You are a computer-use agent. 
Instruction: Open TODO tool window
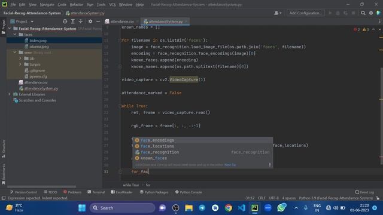tap(50, 192)
